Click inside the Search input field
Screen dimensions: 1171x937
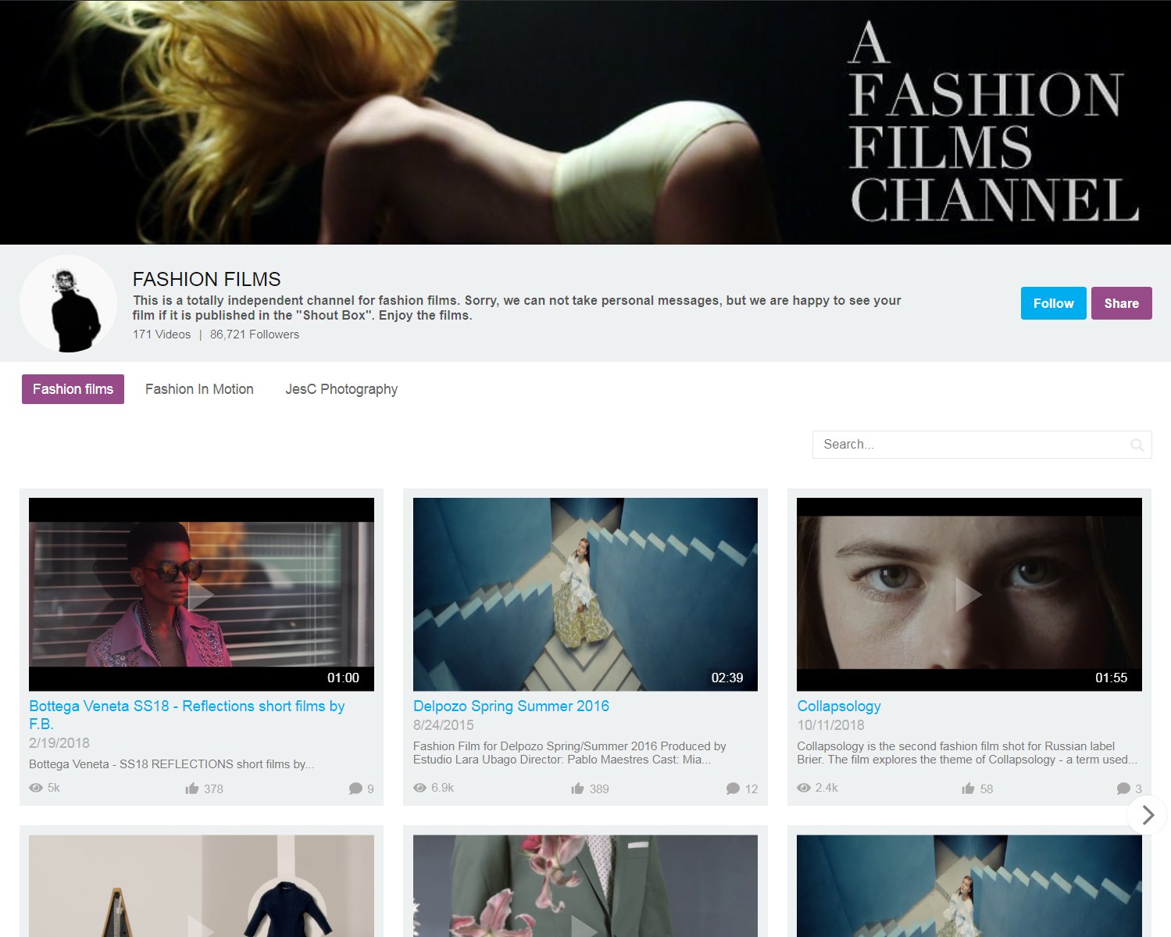tap(969, 445)
